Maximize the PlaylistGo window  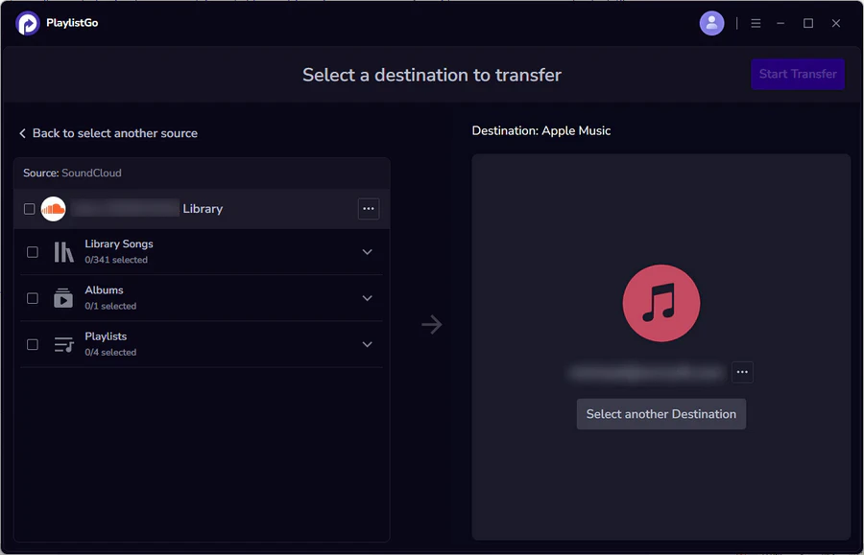point(807,23)
